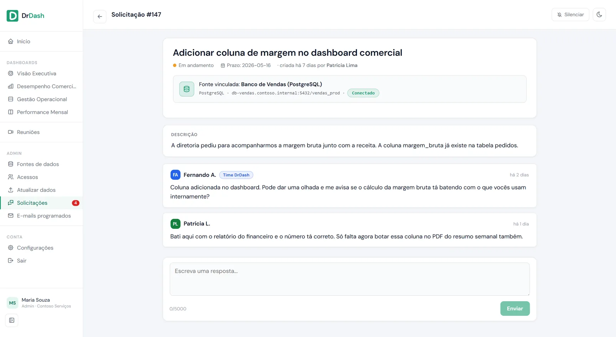Click the Reuniões video camera icon
Image resolution: width=616 pixels, height=337 pixels.
click(11, 132)
